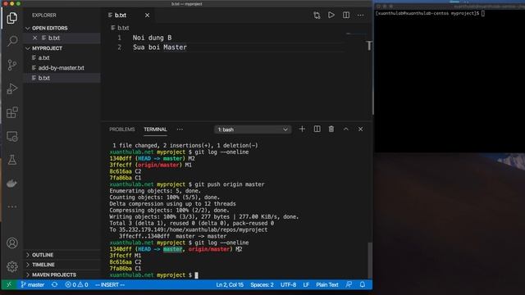Open Source Control view in activity bar

(x=12, y=65)
